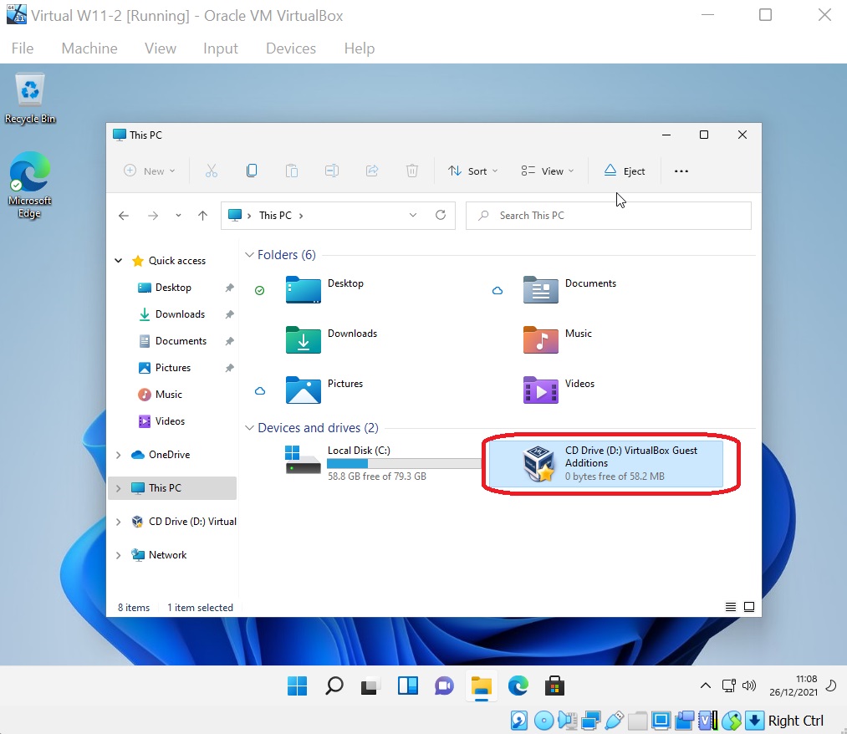Viewport: 847px width, 734px height.
Task: Click the Eject button
Action: 625,171
